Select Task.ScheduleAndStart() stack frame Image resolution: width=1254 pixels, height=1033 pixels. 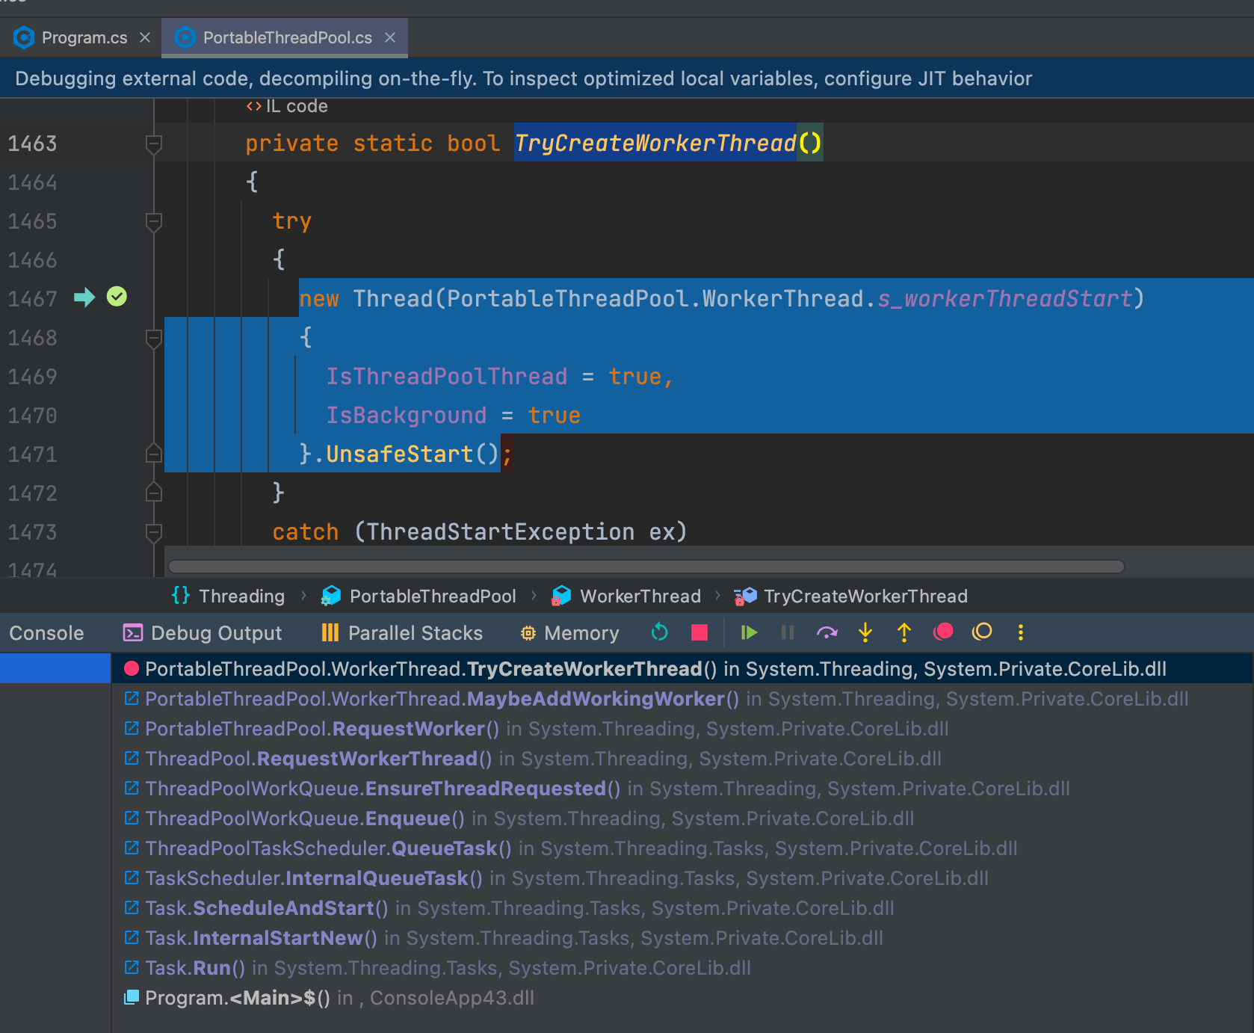(x=682, y=908)
